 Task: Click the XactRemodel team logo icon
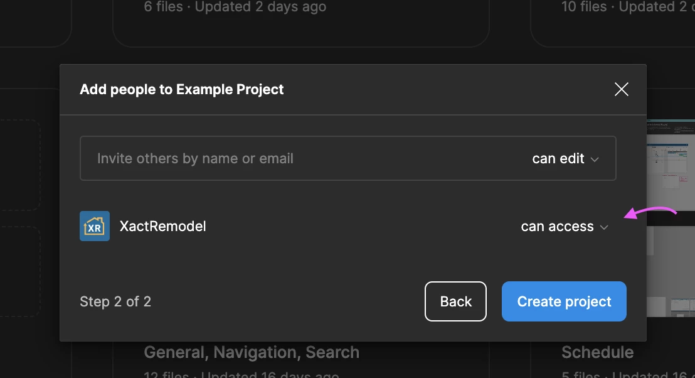[95, 226]
